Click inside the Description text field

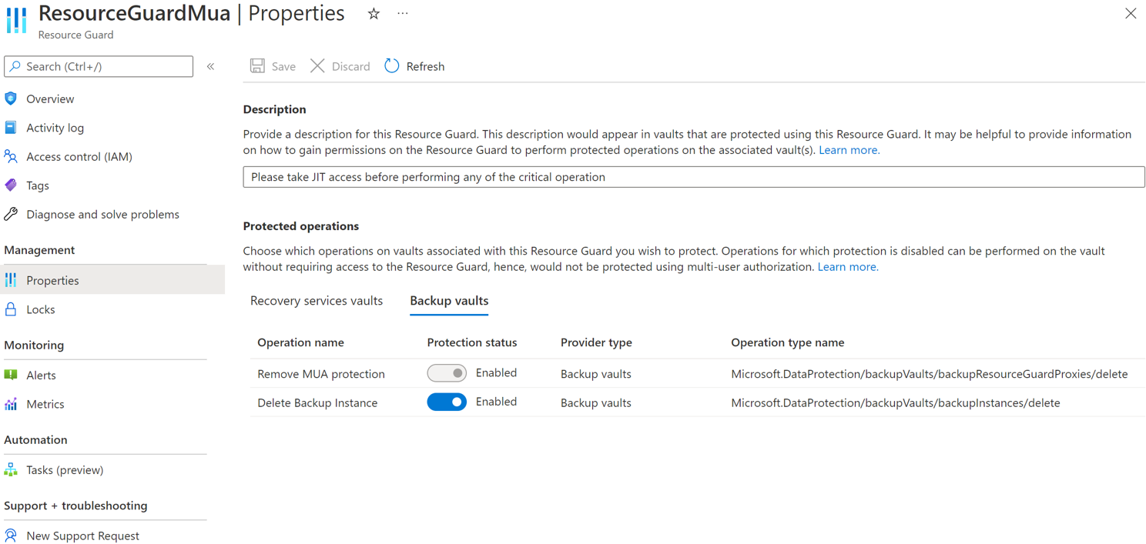coord(693,176)
